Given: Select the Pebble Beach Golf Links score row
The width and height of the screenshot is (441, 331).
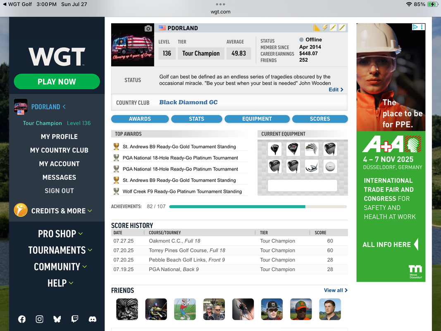Looking at the screenshot, I should tap(229, 260).
